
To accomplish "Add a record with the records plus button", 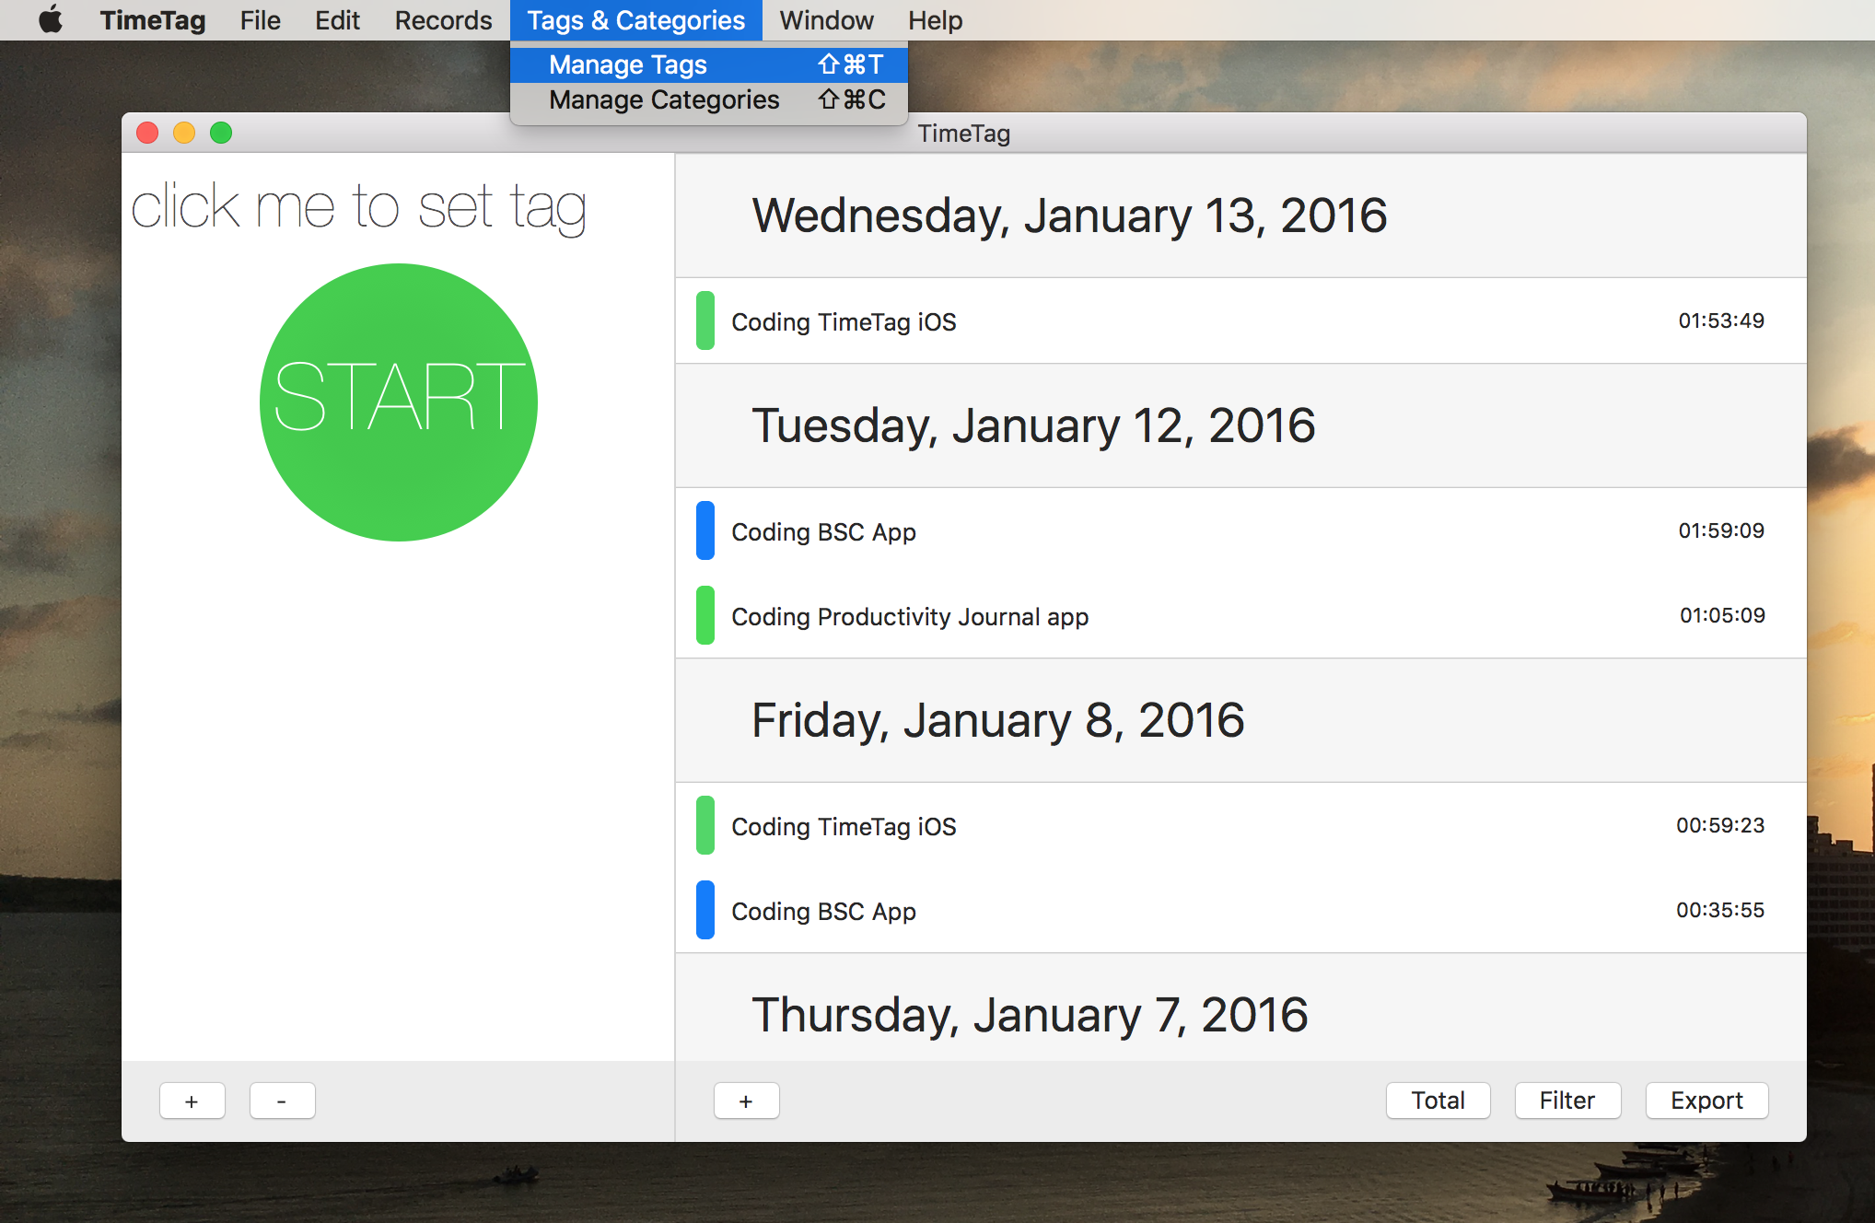I will [746, 1101].
